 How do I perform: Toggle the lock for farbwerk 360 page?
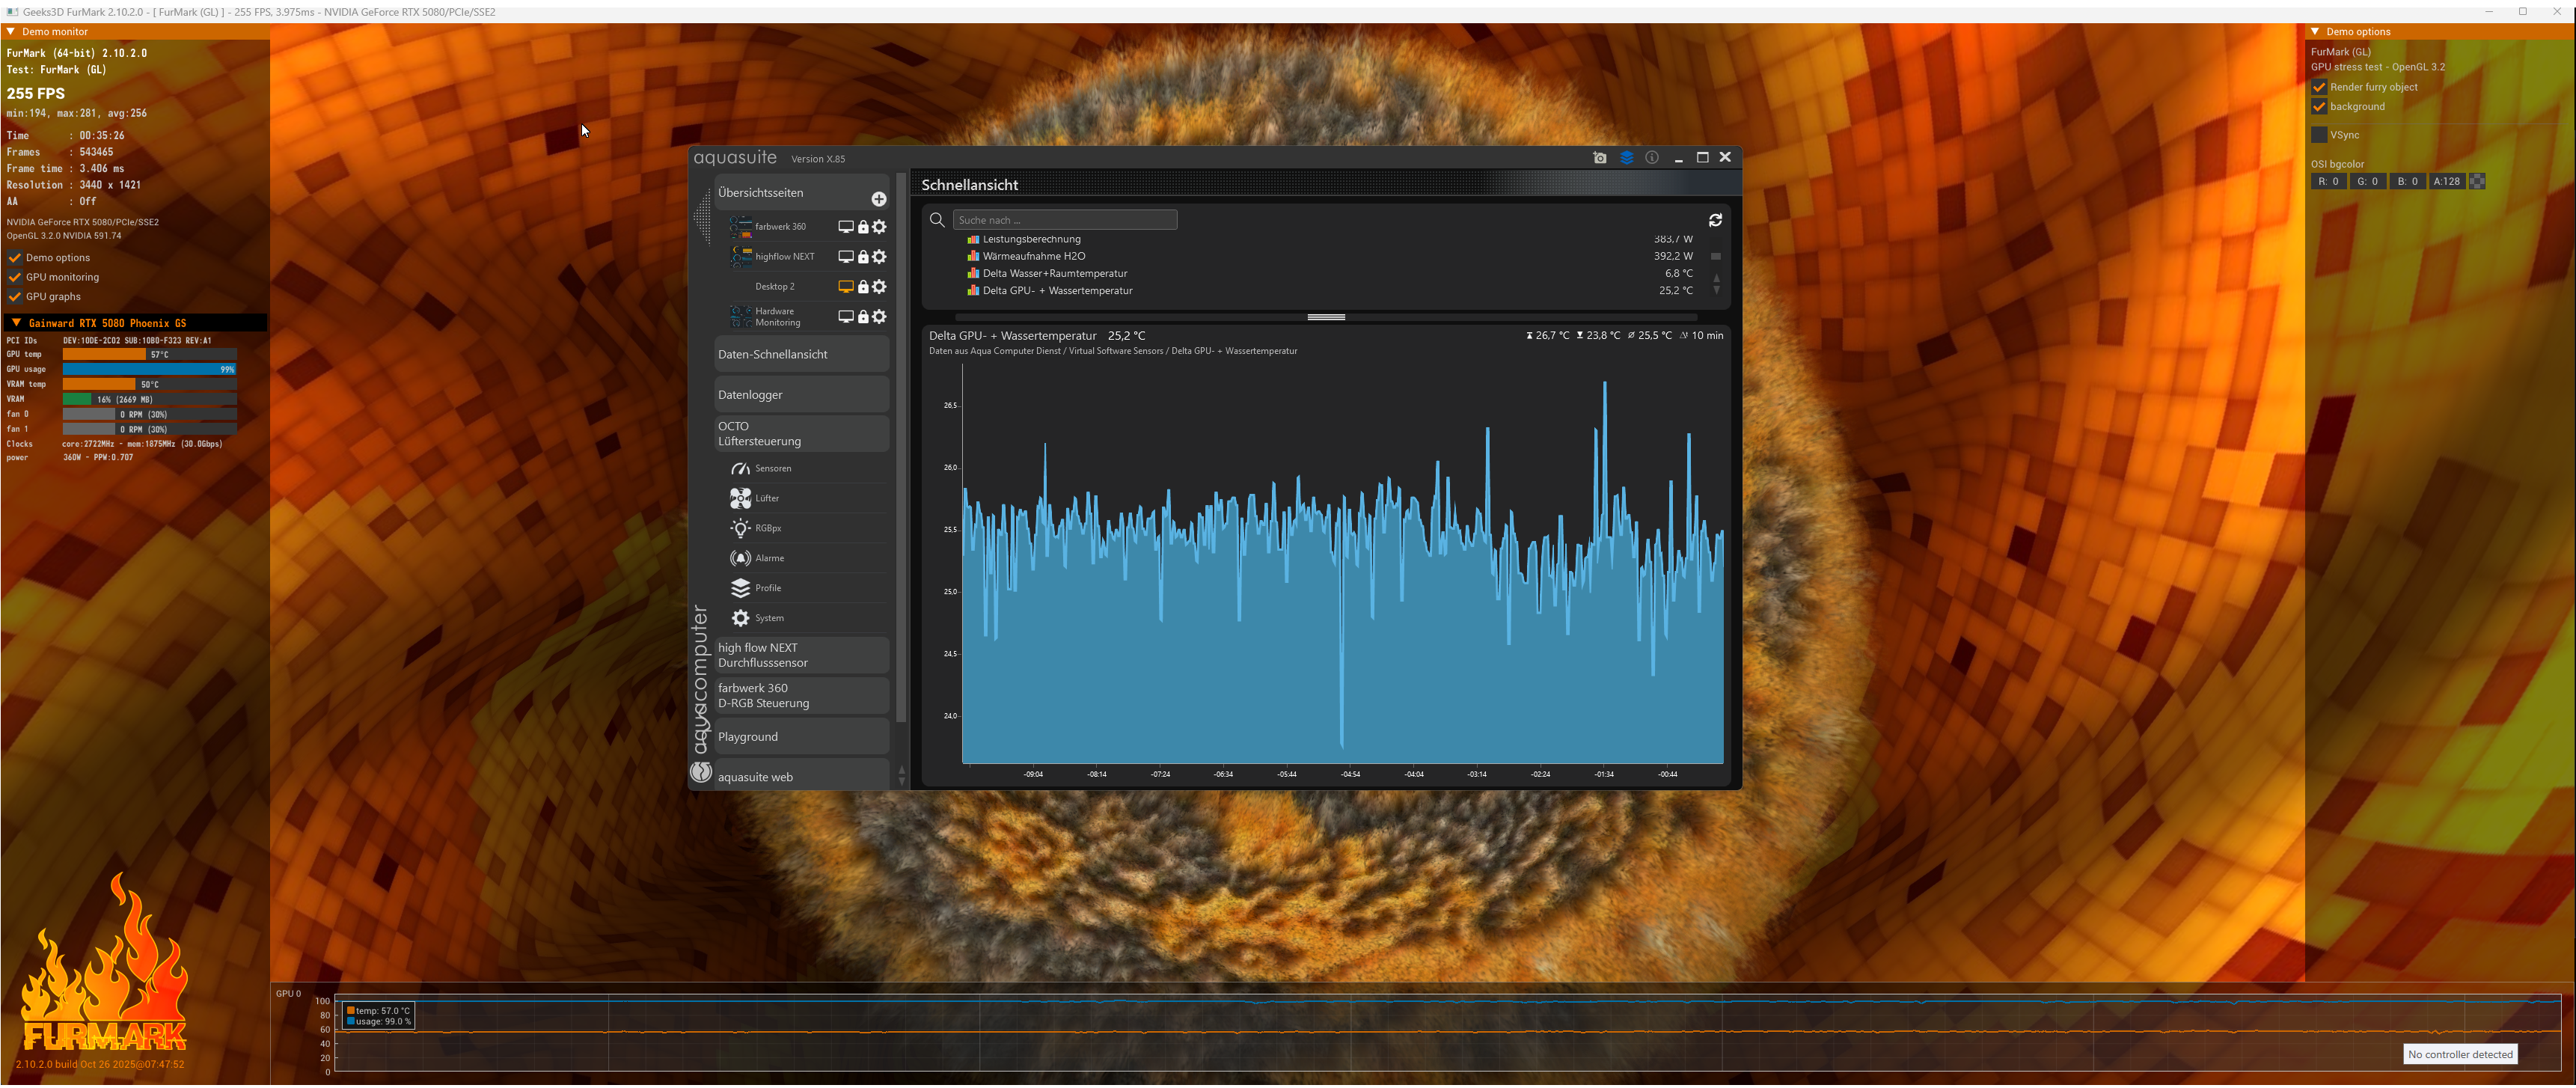point(863,227)
